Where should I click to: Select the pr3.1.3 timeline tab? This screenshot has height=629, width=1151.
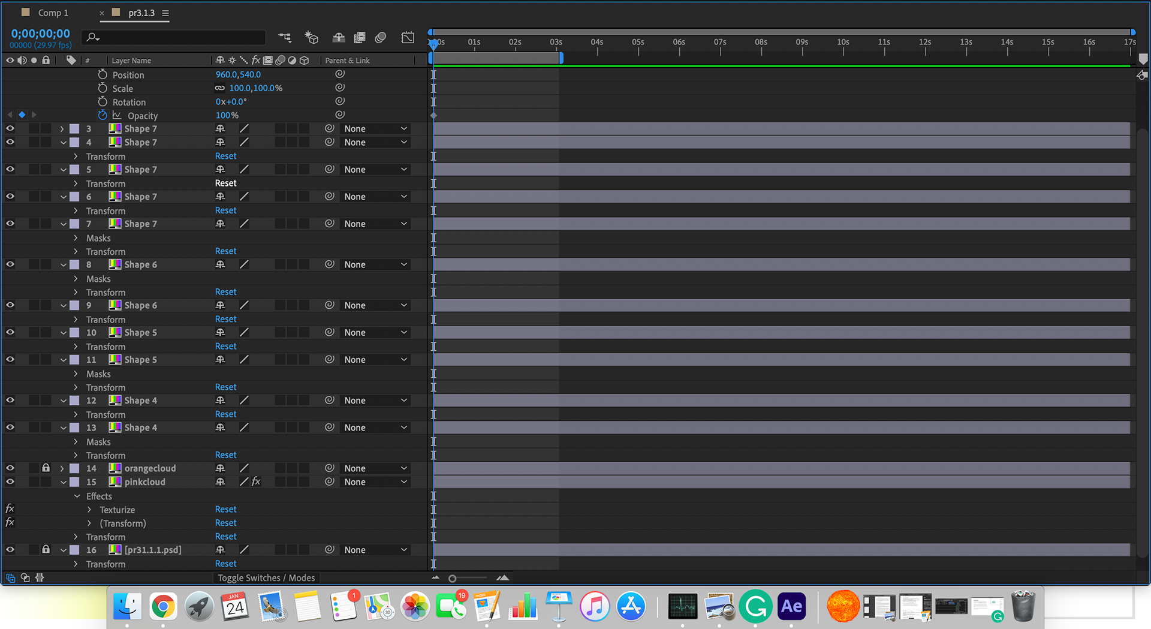pos(141,13)
